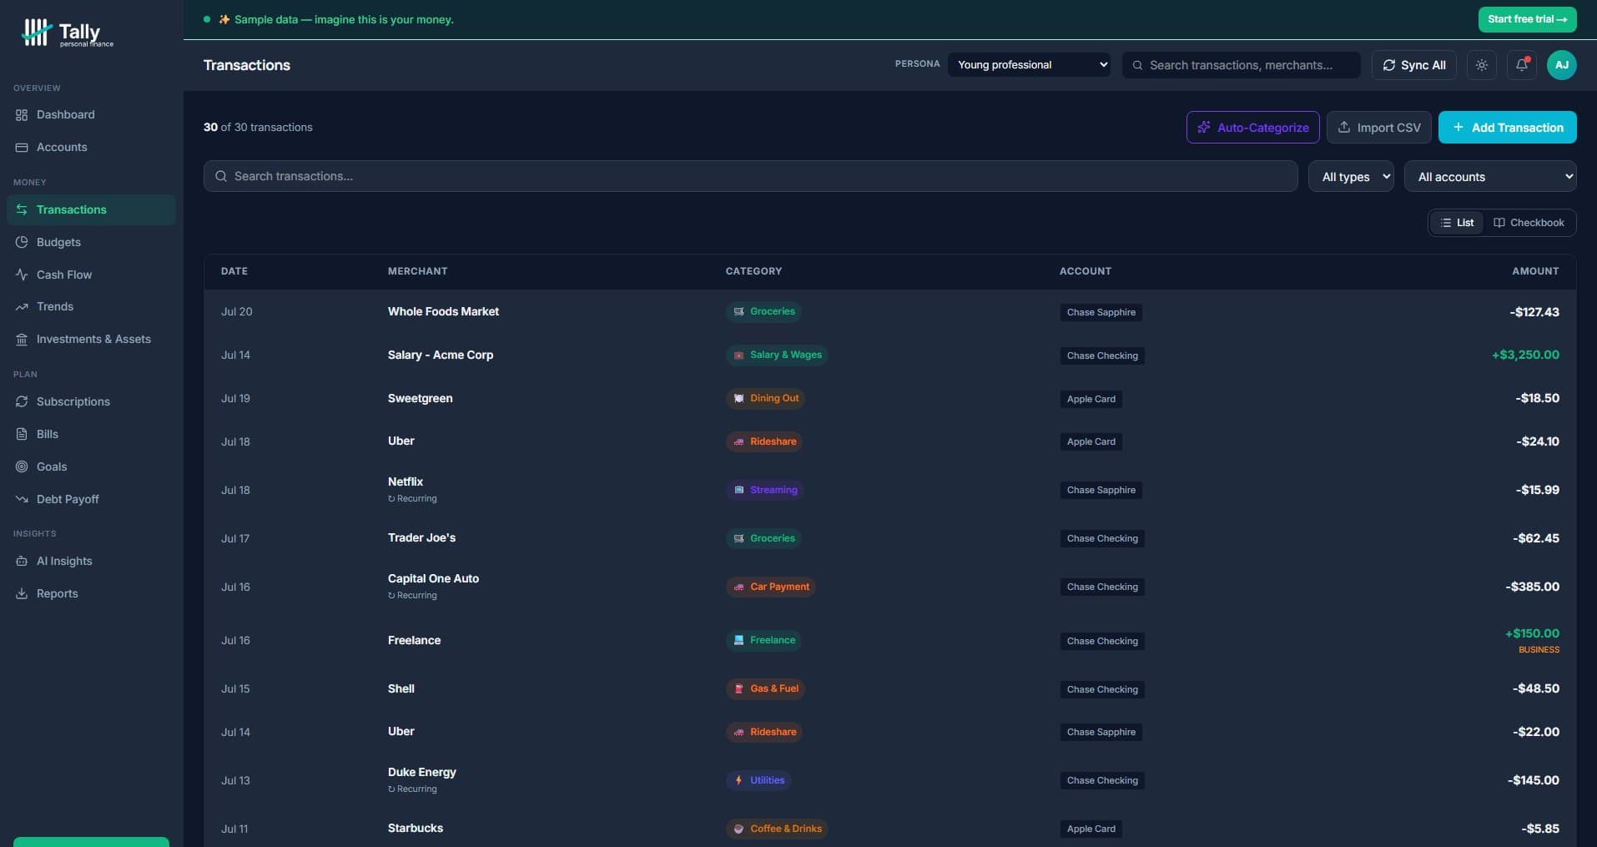Click the Salary & Wages category badge
The height and width of the screenshot is (847, 1597).
777,355
